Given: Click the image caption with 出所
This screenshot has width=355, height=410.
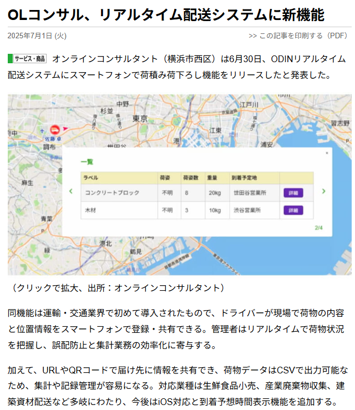Looking at the screenshot, I should [x=117, y=288].
